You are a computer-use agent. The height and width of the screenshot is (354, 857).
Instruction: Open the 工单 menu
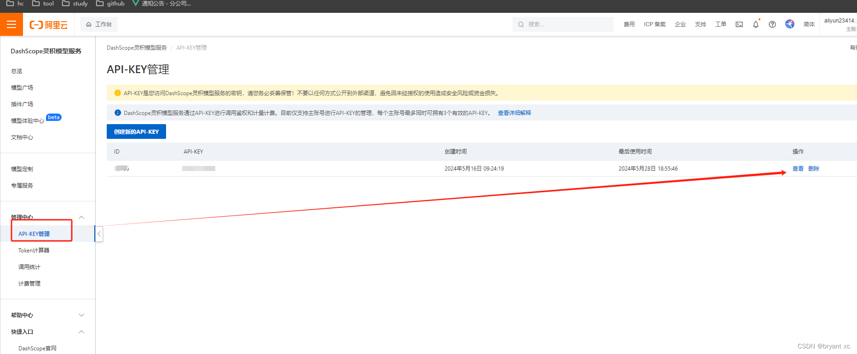(720, 24)
